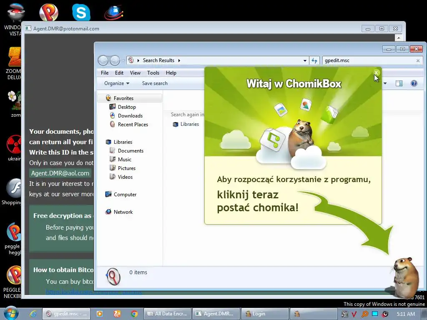Click the Back navigation button

103,60
